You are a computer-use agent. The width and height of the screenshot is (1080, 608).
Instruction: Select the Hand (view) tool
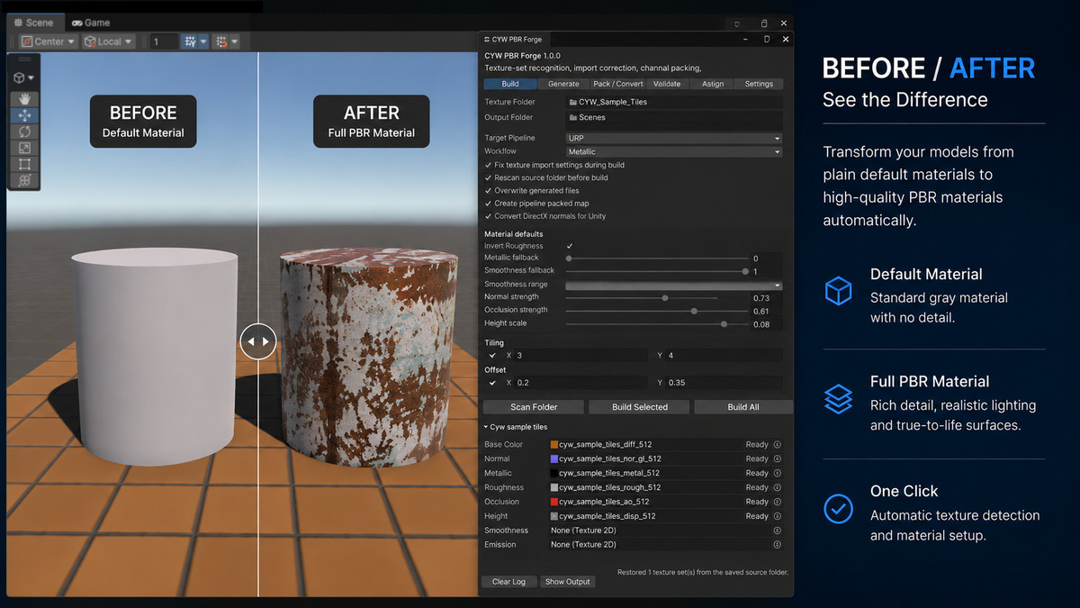[x=24, y=99]
